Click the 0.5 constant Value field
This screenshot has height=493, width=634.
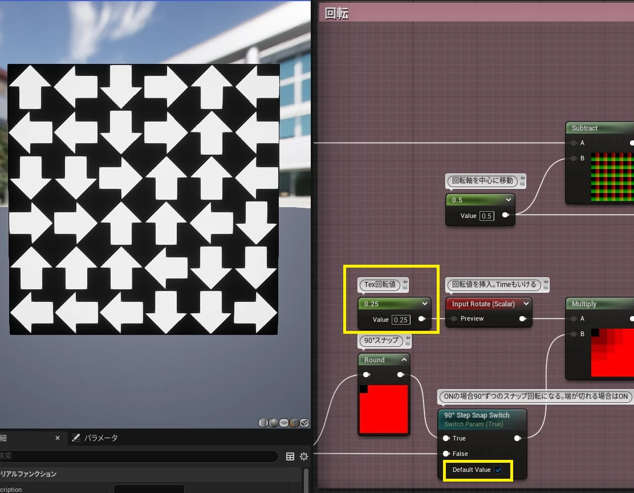tap(487, 216)
